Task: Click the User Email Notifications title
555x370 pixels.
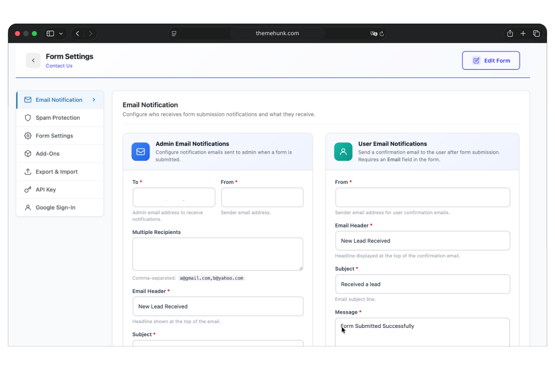Action: pyautogui.click(x=393, y=144)
